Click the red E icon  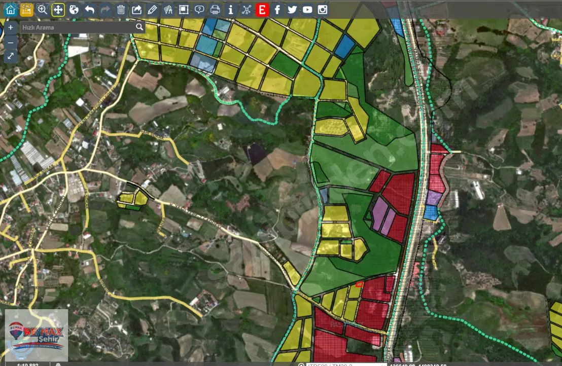[x=262, y=10]
